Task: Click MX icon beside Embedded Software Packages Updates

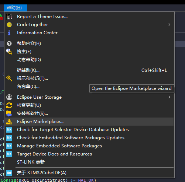Action: [9, 138]
